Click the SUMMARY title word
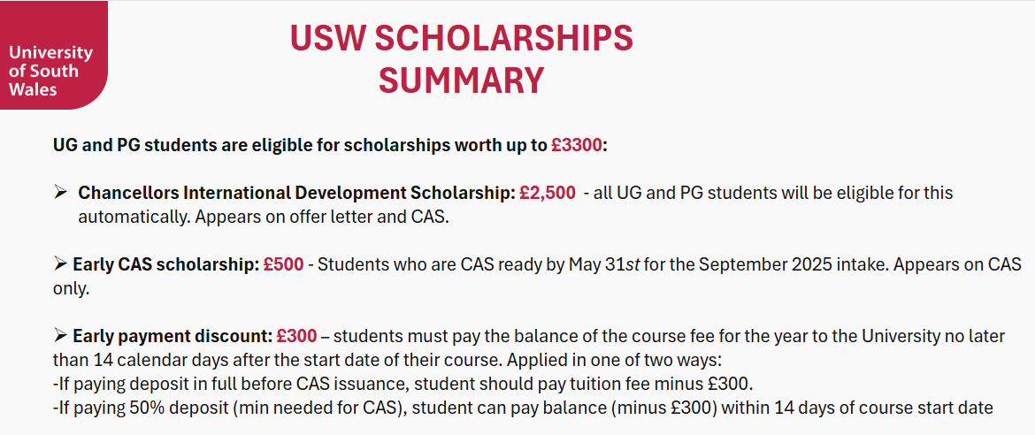The image size is (1035, 435). (x=462, y=80)
